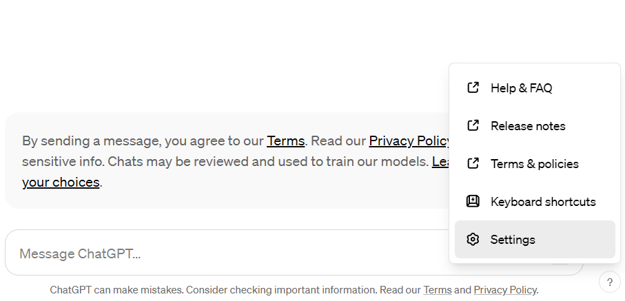The image size is (625, 301).
Task: Click the Terms link in the footer disclaimer
Action: (x=437, y=290)
